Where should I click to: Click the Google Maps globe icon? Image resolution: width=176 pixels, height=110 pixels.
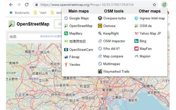66,18
